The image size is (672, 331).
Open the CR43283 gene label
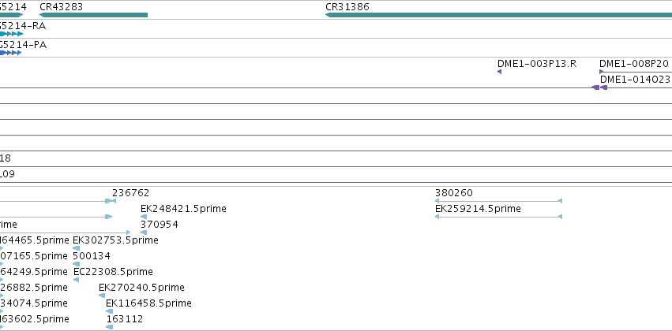point(62,7)
